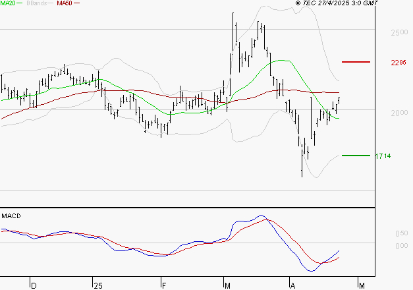Click the F month label on time axis
Viewport: 413px width, 290px height.
[164, 286]
